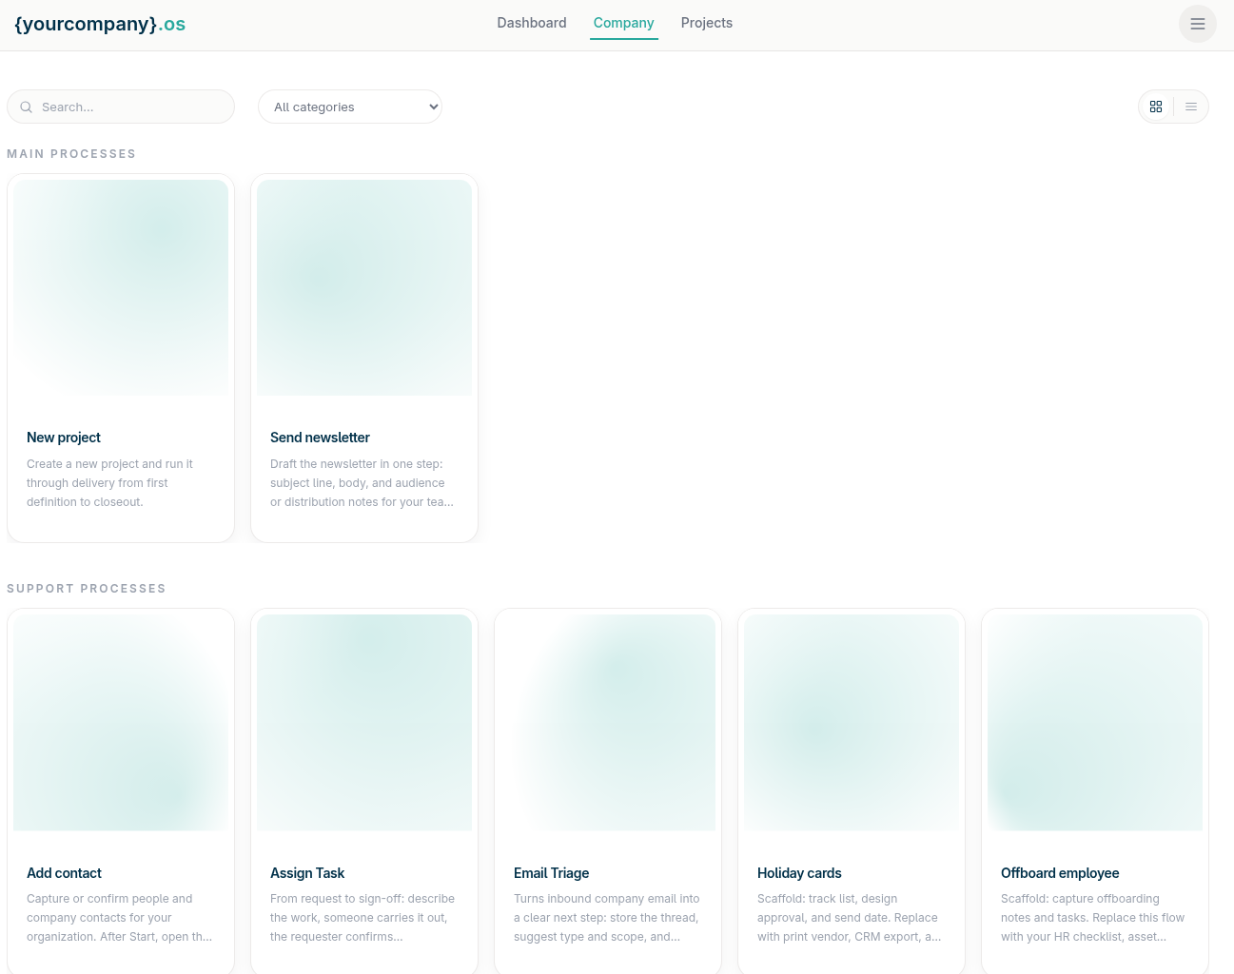This screenshot has height=974, width=1234.
Task: Click the Add contact card image
Action: pos(121,723)
